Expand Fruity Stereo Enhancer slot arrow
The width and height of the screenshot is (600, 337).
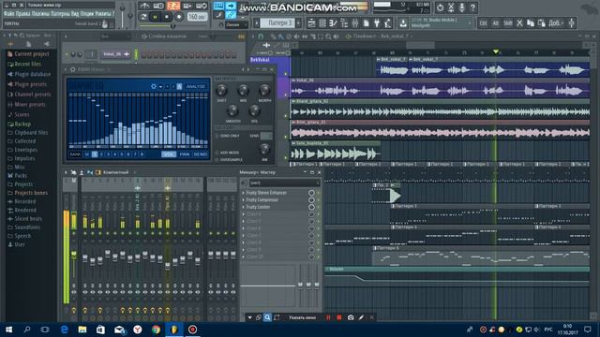coord(244,193)
